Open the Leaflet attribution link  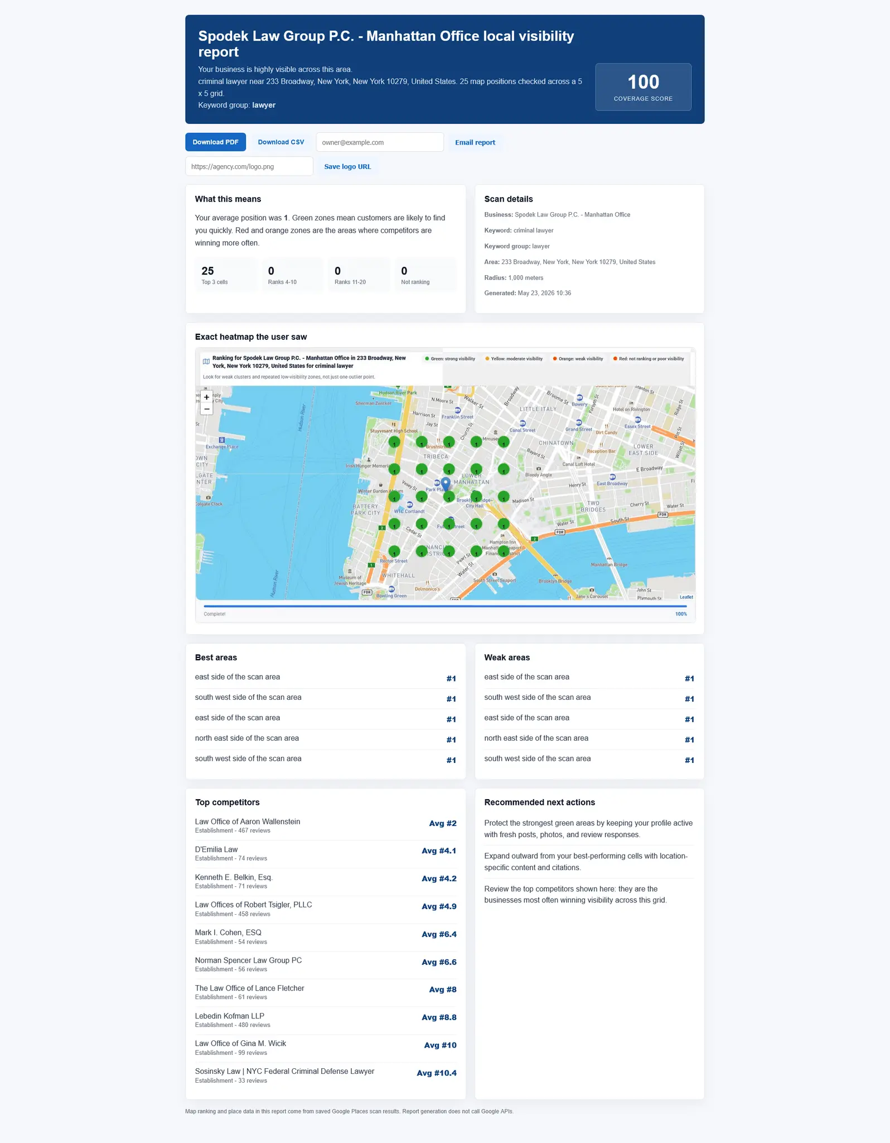(686, 597)
